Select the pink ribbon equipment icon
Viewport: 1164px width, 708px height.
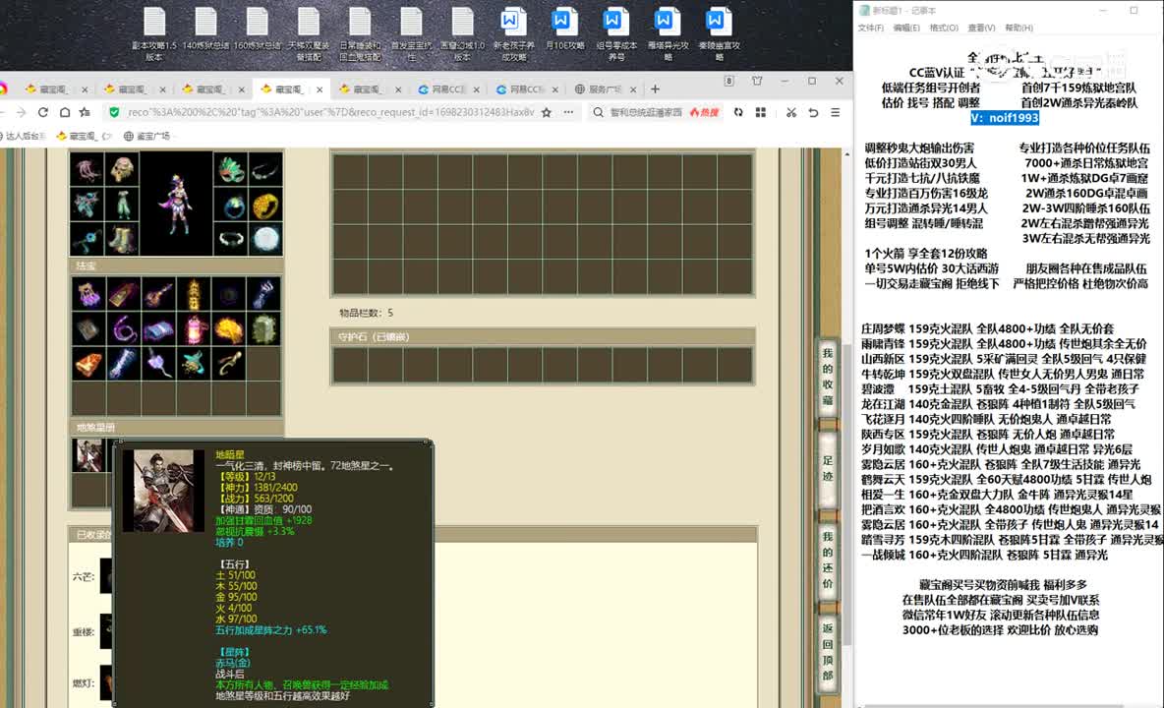[x=87, y=170]
